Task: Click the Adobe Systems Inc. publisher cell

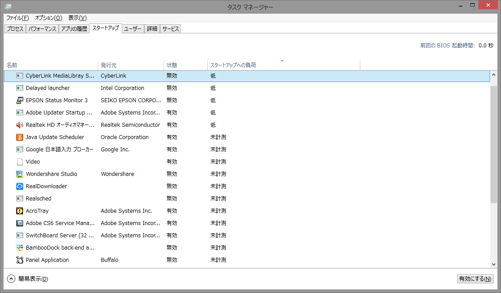Action: (x=126, y=211)
